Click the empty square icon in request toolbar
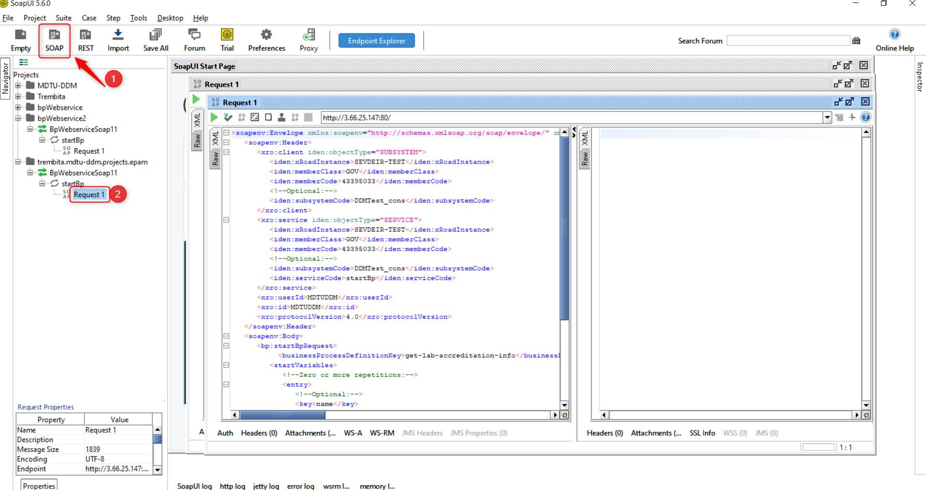The image size is (926, 490). click(268, 117)
